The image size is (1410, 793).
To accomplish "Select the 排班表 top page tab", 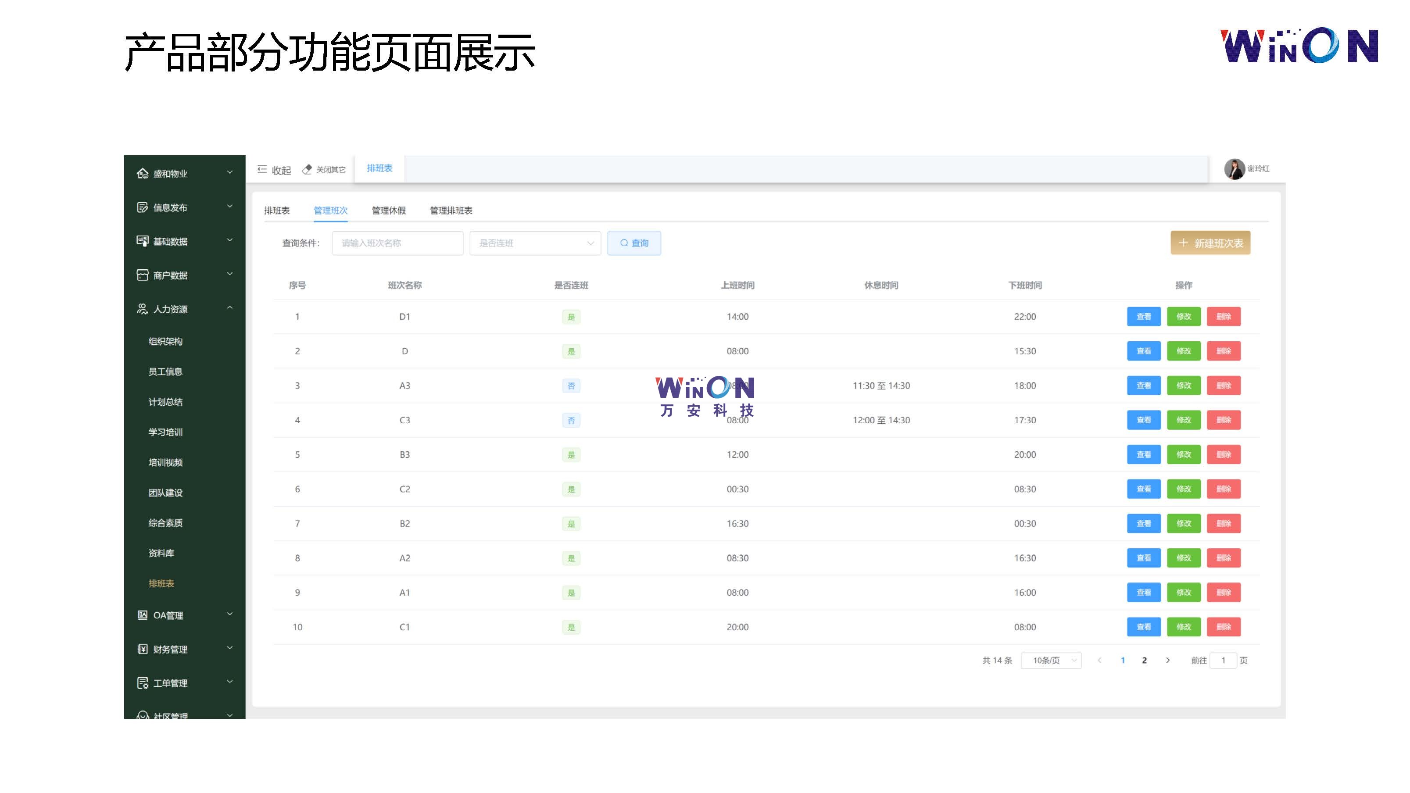I will tap(380, 168).
